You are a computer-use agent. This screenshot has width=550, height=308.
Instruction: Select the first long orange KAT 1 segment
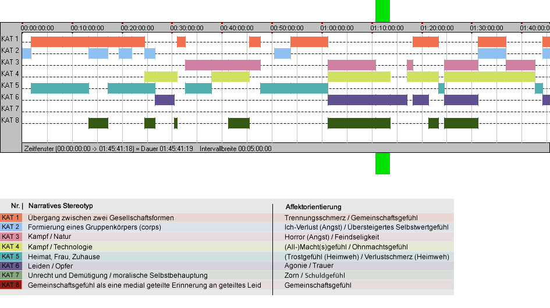(x=88, y=42)
